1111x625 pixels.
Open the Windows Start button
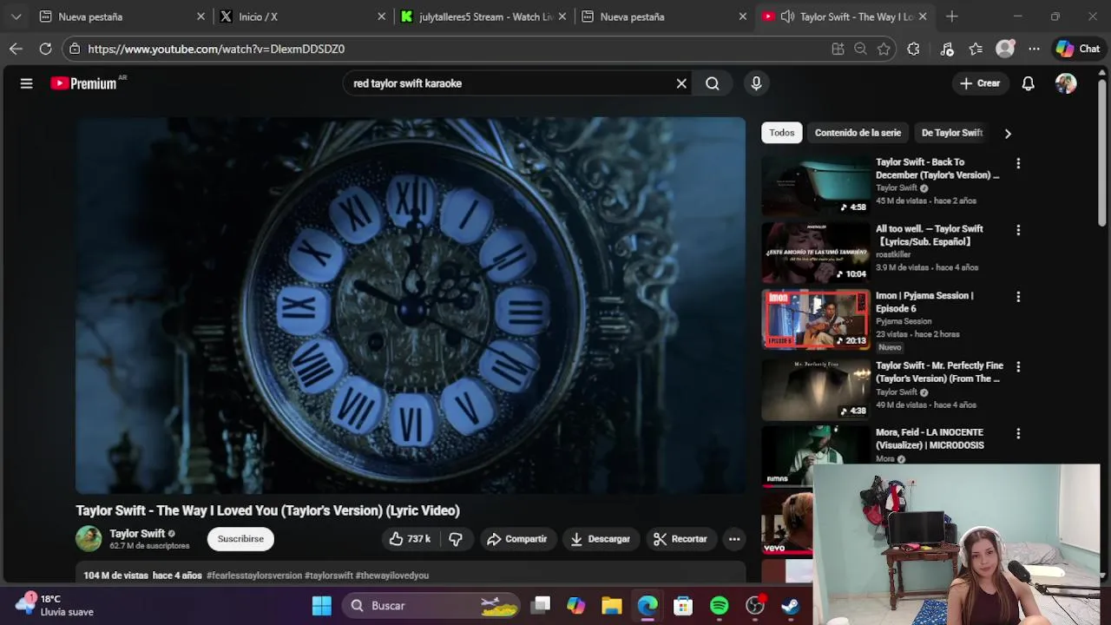click(322, 606)
